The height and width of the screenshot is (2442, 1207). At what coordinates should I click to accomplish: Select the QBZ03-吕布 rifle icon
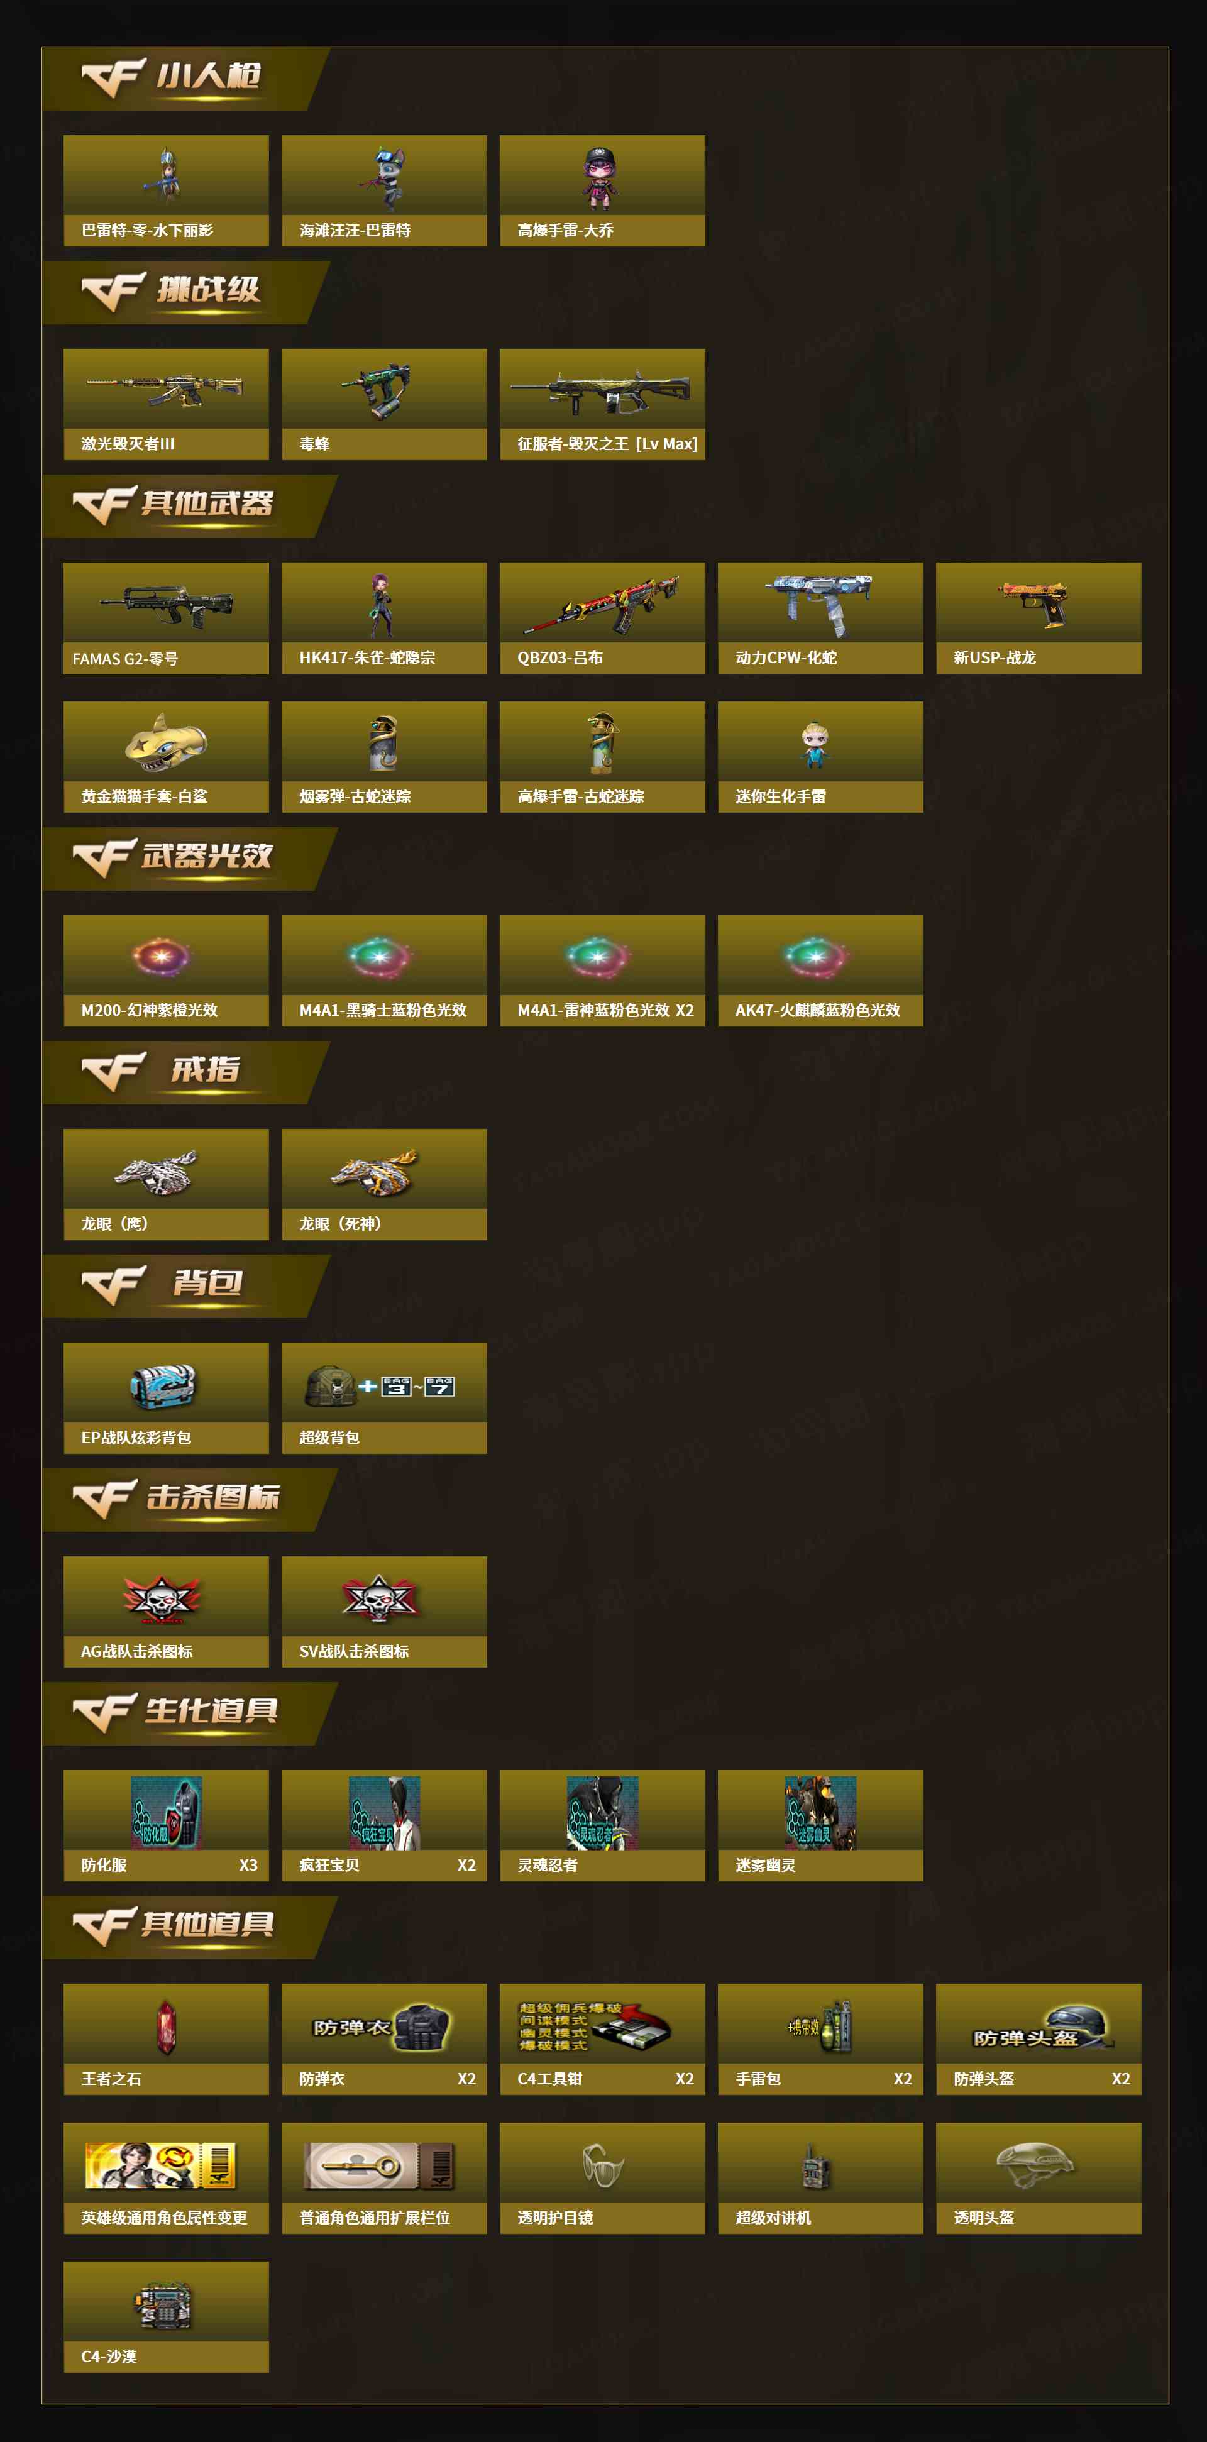tap(602, 605)
